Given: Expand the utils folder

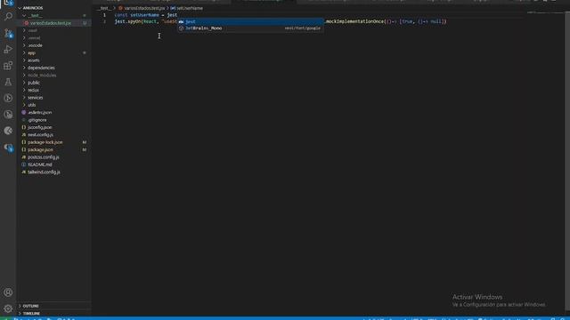Looking at the screenshot, I should click(32, 105).
